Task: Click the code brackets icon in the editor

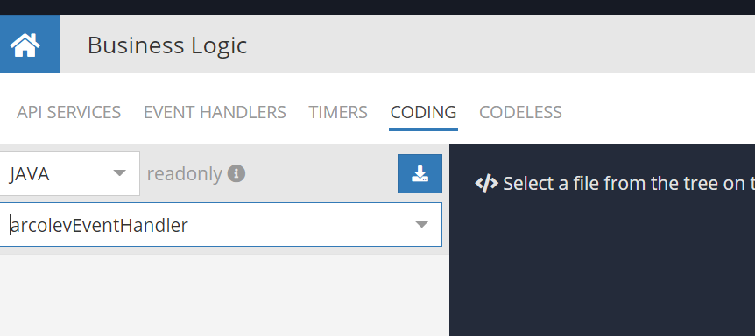Action: click(486, 183)
